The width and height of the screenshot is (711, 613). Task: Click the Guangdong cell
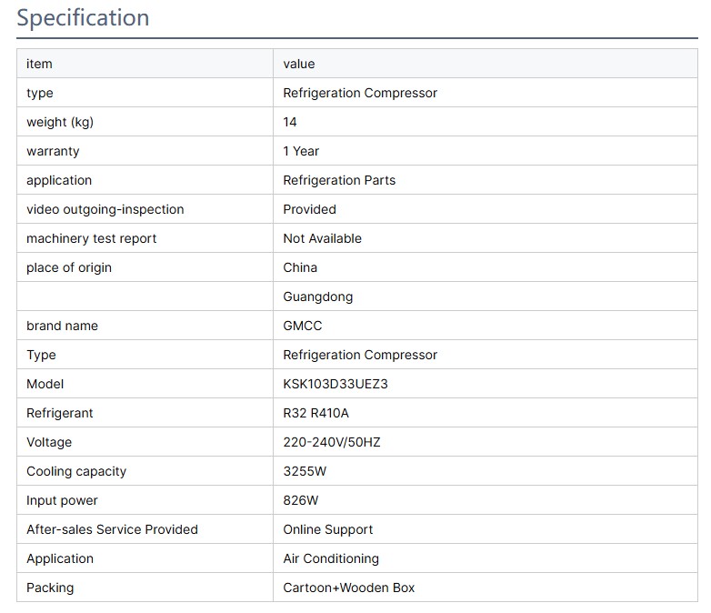[317, 296]
